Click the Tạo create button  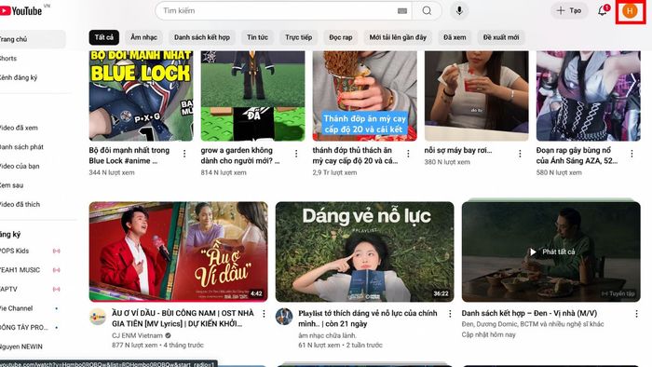569,11
